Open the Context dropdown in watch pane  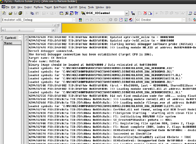20,38
